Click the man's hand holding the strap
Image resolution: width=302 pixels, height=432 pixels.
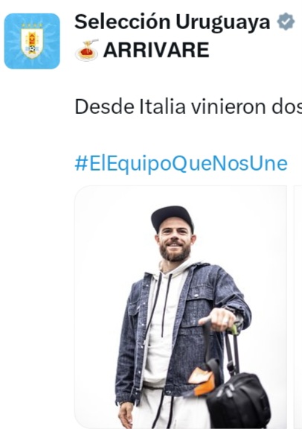click(x=219, y=320)
